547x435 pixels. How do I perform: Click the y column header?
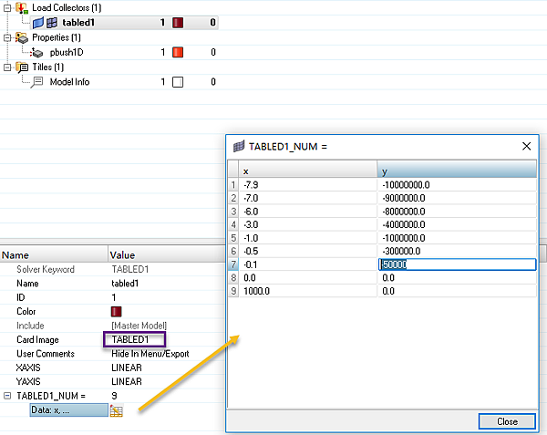click(x=457, y=170)
